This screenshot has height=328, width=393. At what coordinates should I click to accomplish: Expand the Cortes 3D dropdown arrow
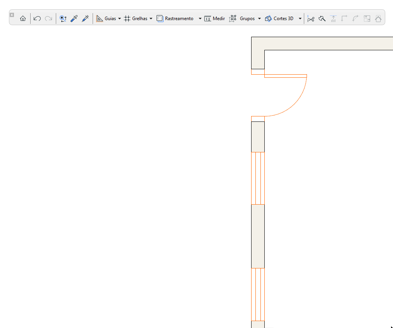[300, 18]
